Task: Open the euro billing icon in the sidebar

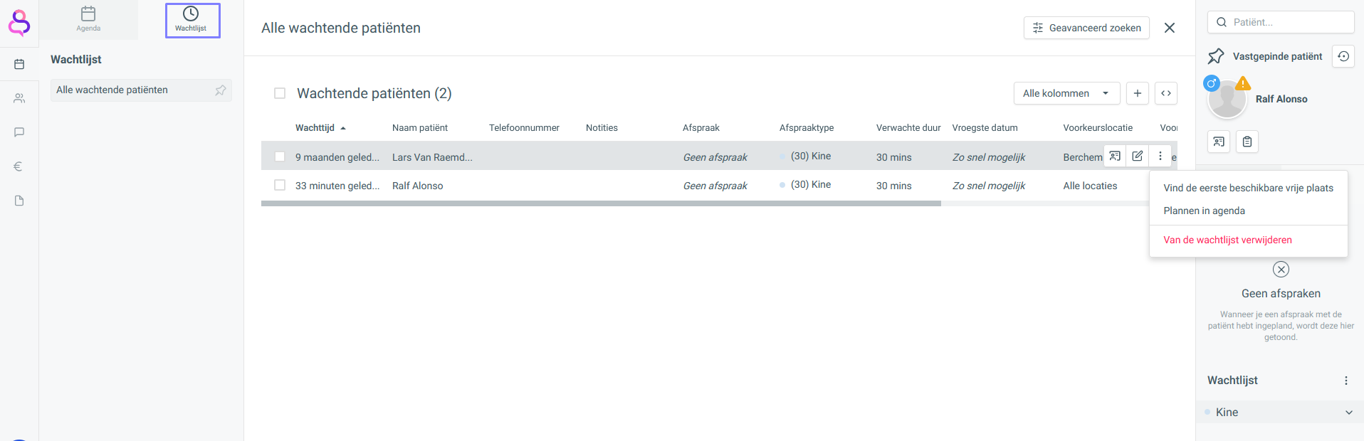Action: click(19, 166)
